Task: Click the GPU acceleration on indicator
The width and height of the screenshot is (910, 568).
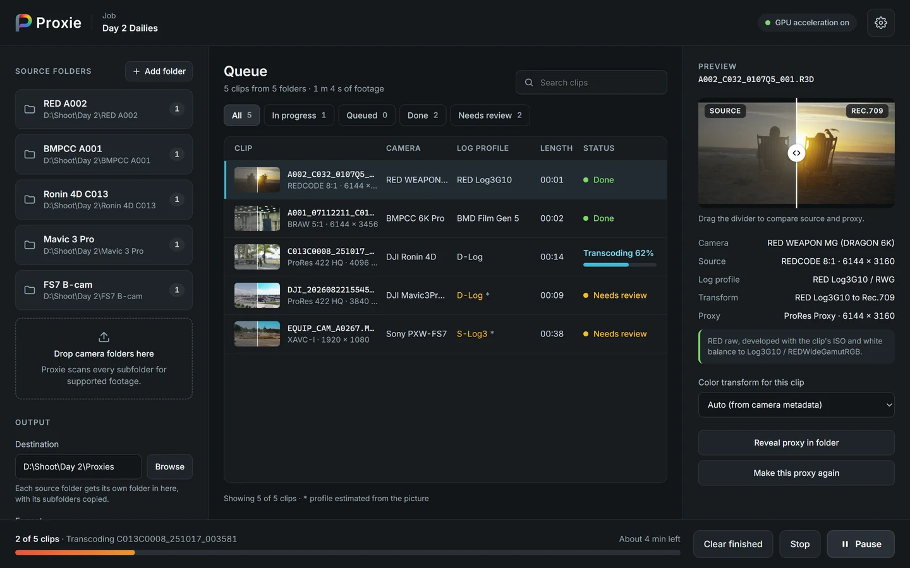Action: coord(807,23)
